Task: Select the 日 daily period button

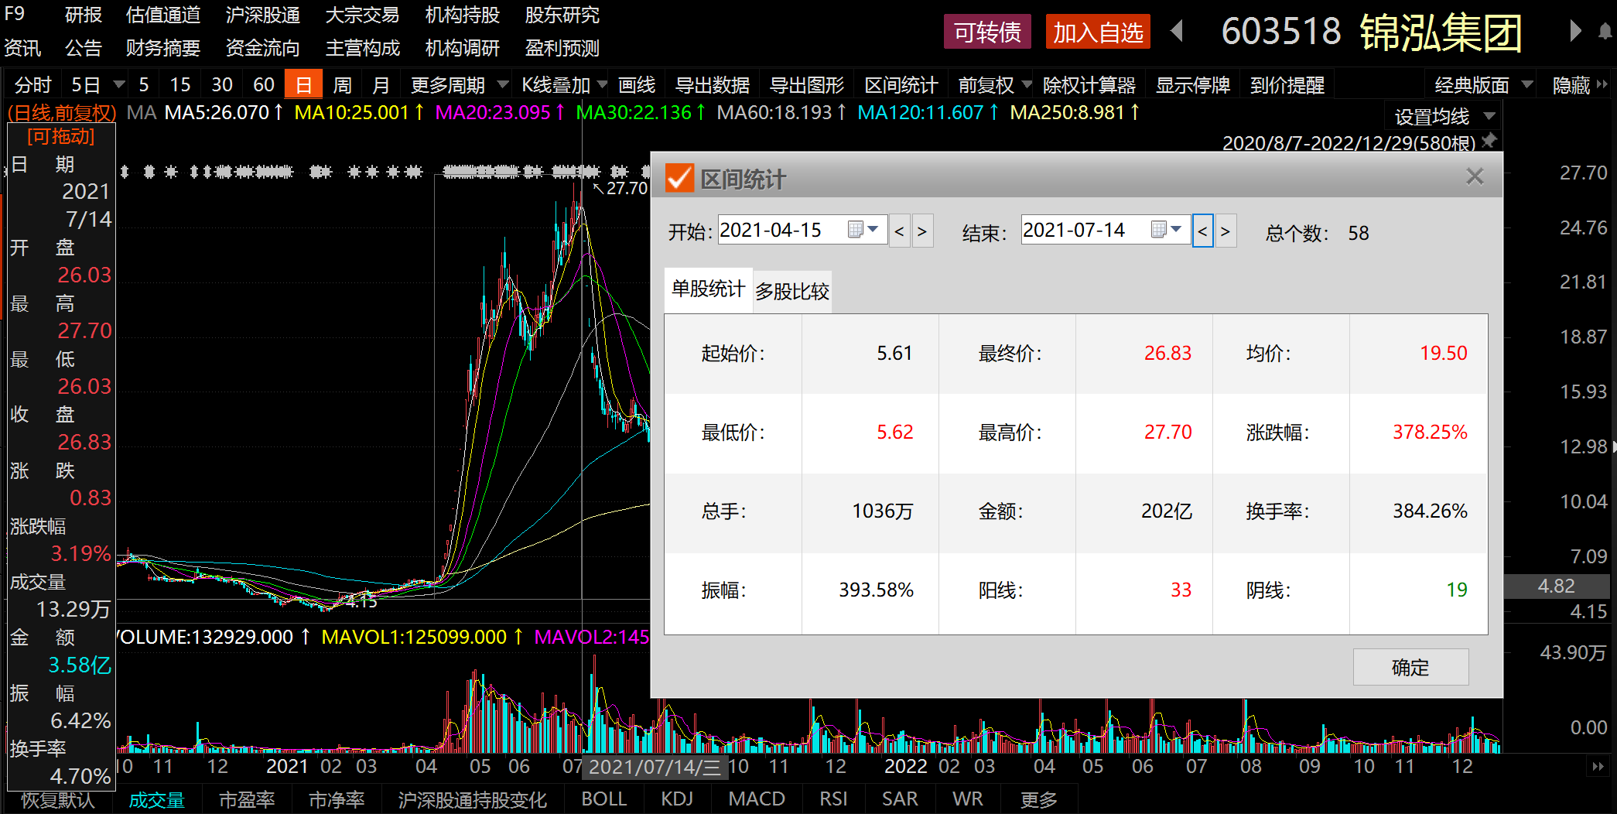Action: click(303, 84)
